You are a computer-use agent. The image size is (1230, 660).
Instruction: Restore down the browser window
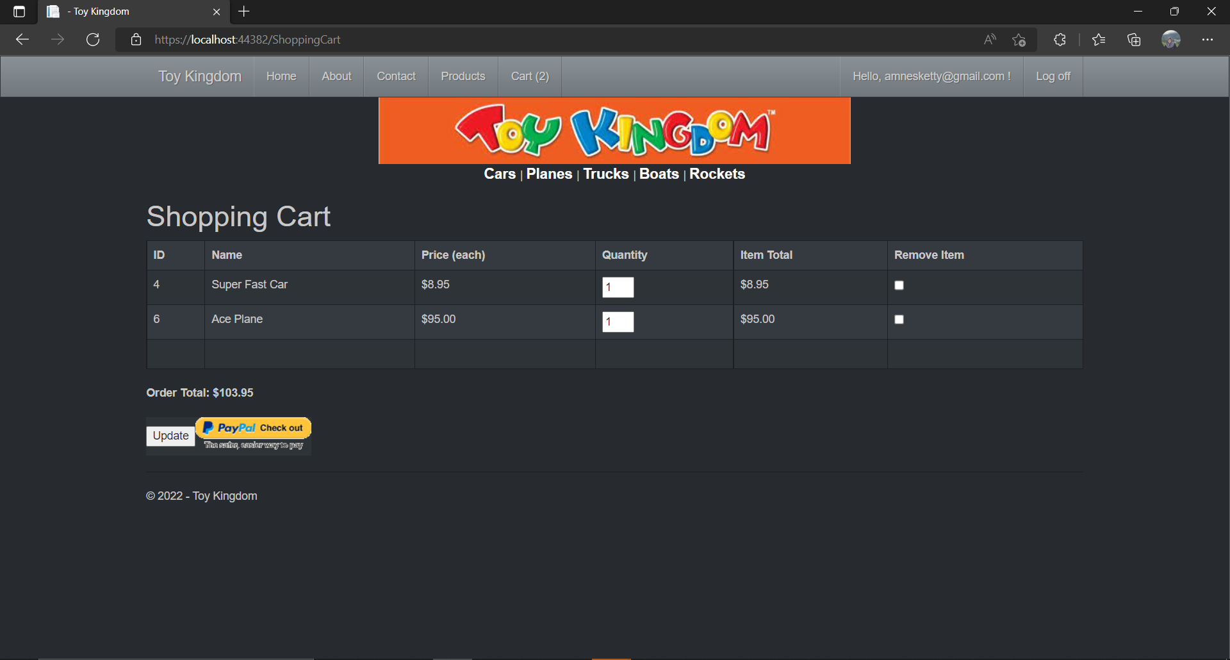click(x=1174, y=12)
